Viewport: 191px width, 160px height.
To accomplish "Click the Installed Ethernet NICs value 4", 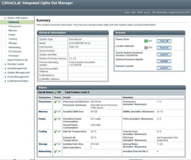I will tap(157, 151).
